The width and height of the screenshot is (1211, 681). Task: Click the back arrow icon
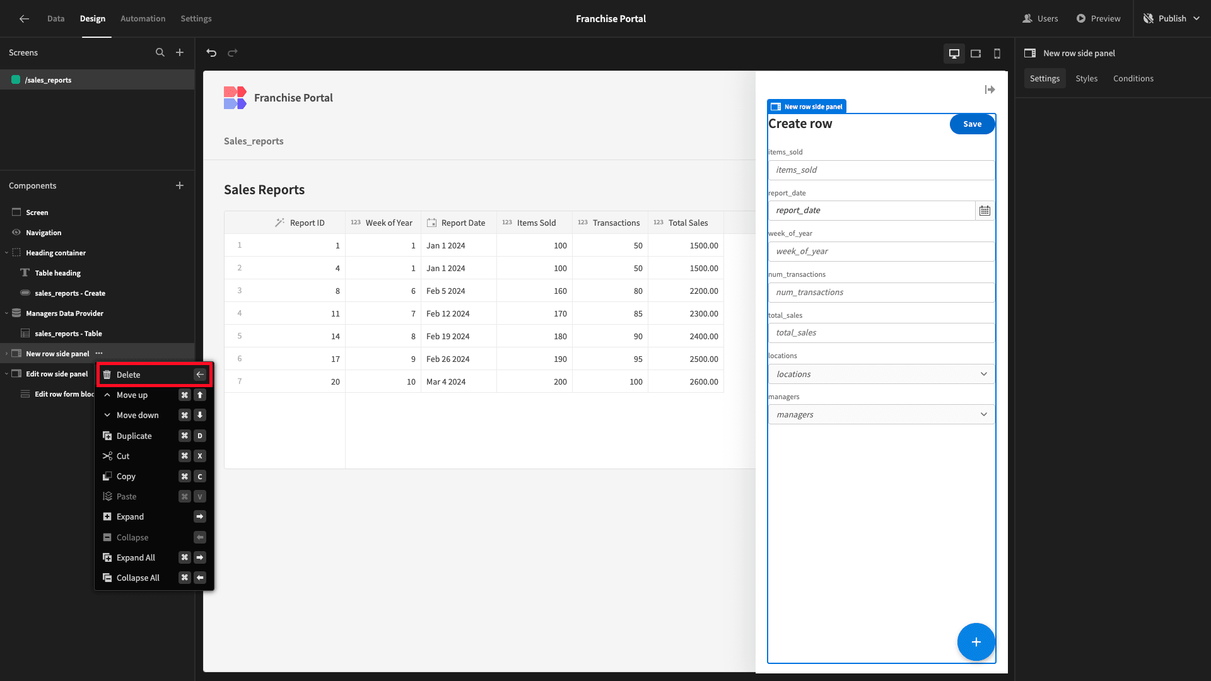(24, 19)
